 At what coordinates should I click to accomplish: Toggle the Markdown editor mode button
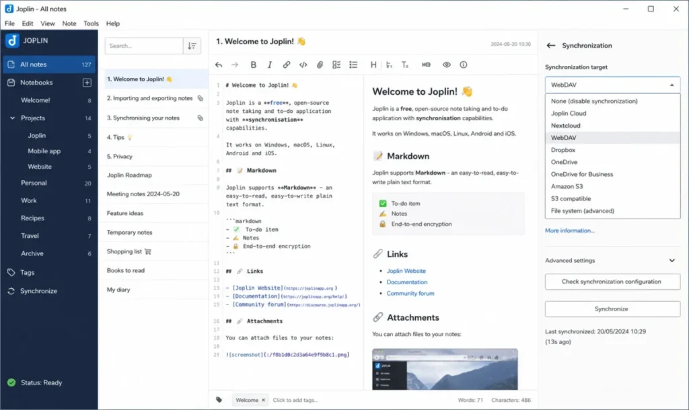(426, 65)
